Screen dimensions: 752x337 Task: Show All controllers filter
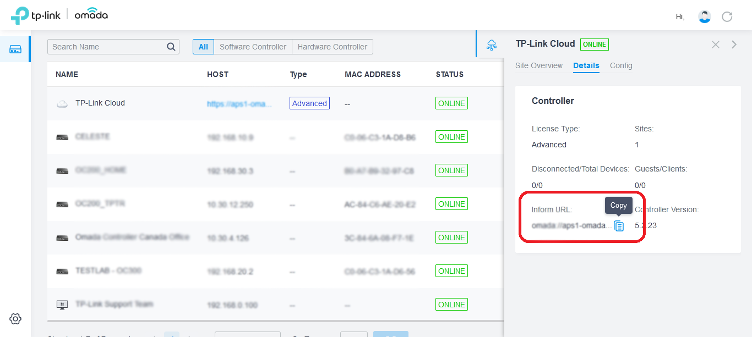tap(203, 47)
